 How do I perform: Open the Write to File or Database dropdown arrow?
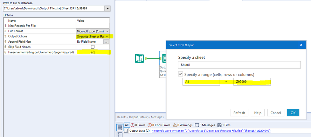pos(108,9)
